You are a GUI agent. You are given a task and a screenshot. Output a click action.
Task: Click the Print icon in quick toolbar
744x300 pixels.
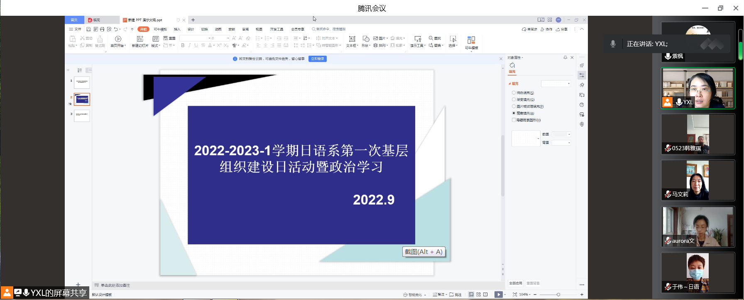point(102,29)
